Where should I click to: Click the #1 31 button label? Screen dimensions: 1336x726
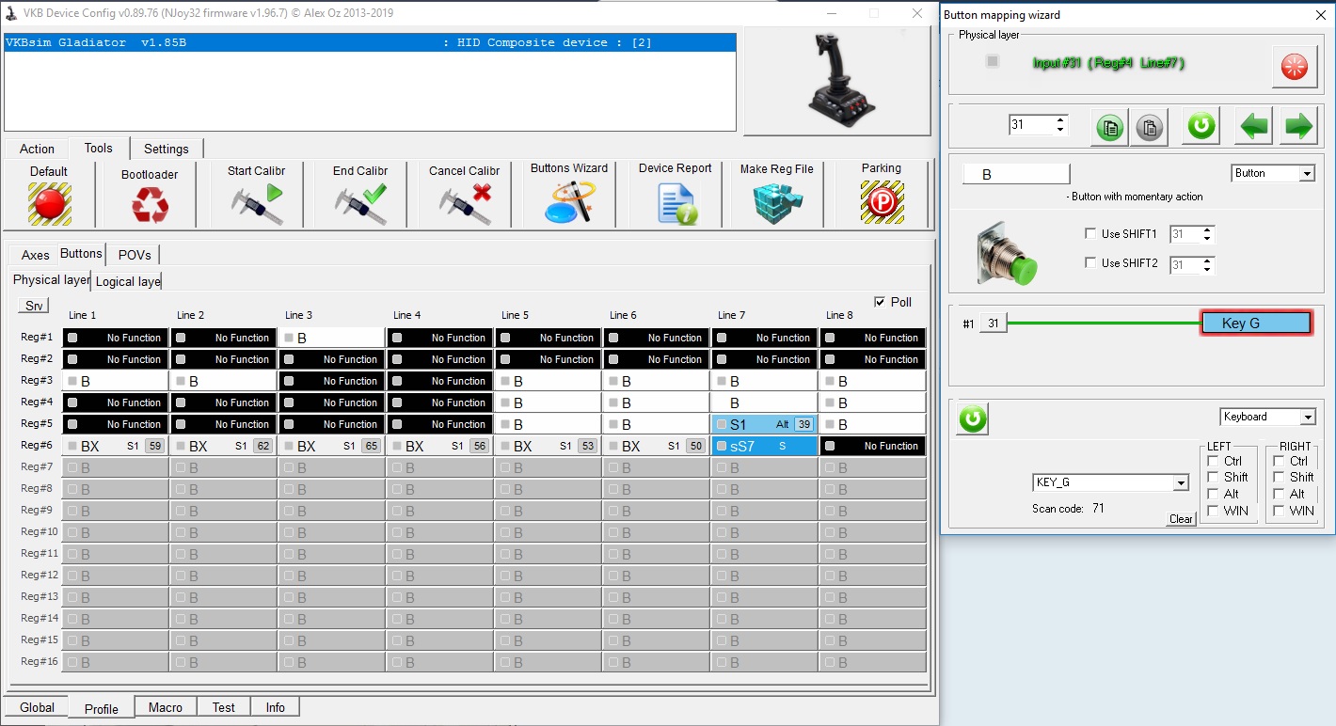coord(993,324)
